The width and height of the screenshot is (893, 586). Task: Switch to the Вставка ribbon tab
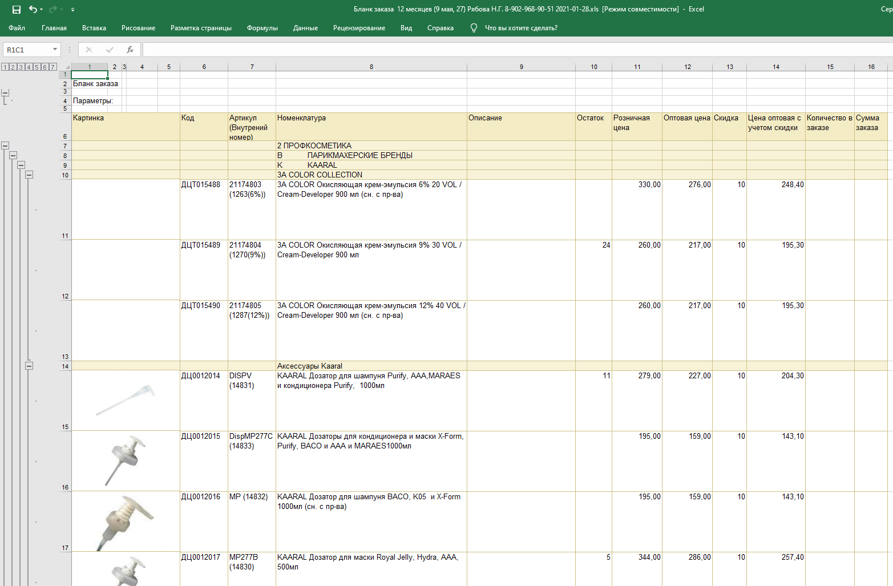tap(94, 28)
